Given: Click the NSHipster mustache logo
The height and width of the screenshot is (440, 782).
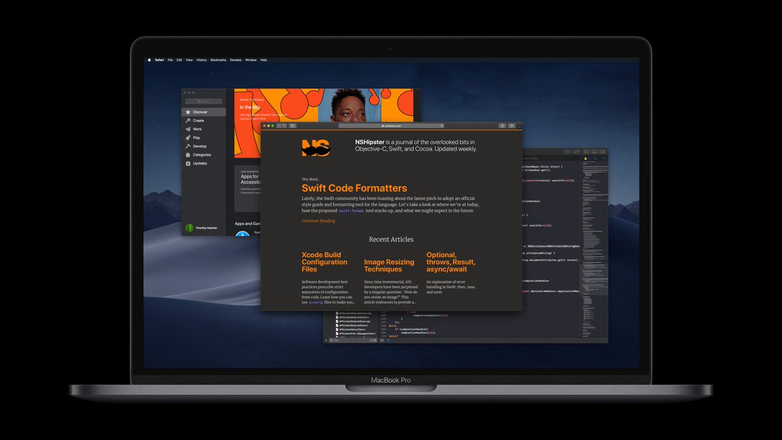Looking at the screenshot, I should 316,148.
